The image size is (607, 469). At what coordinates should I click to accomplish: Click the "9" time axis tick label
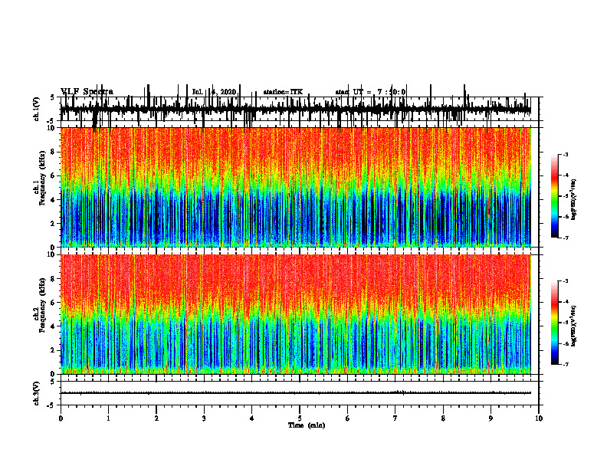coord(491,418)
